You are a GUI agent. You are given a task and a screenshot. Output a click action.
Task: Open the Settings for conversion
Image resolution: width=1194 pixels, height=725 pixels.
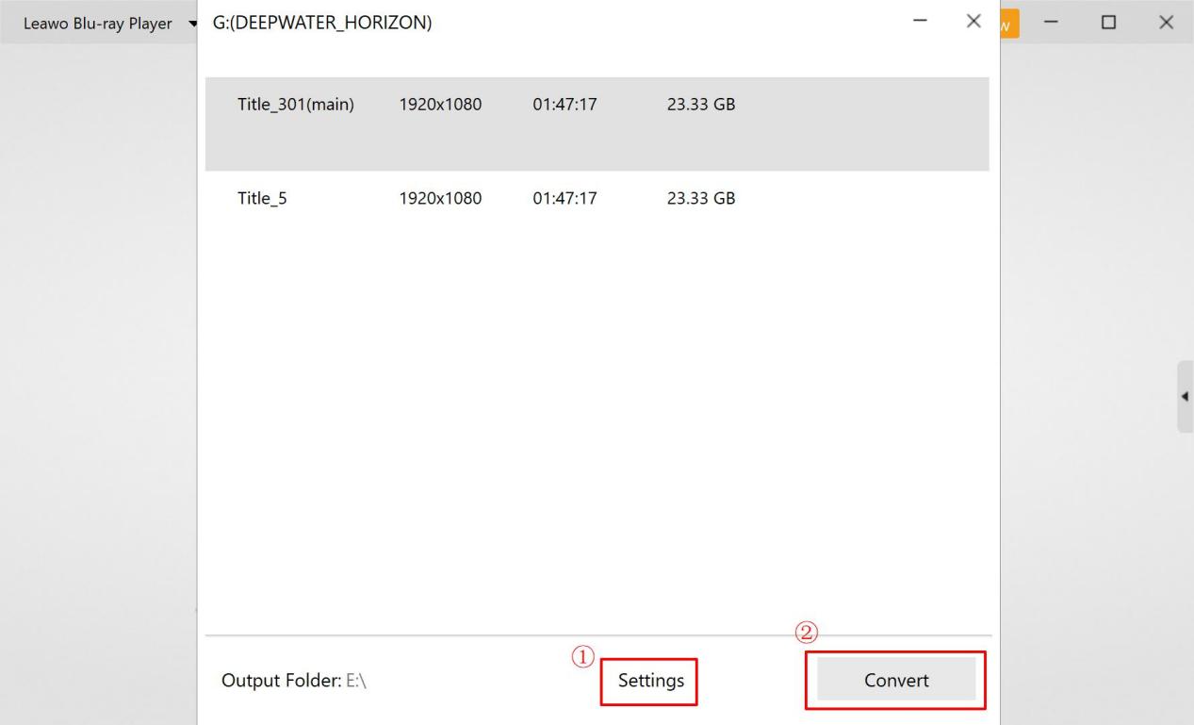pyautogui.click(x=650, y=681)
